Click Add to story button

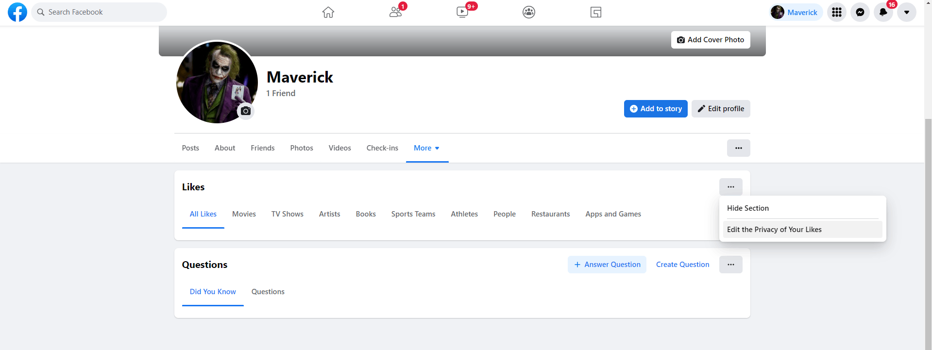click(x=656, y=109)
